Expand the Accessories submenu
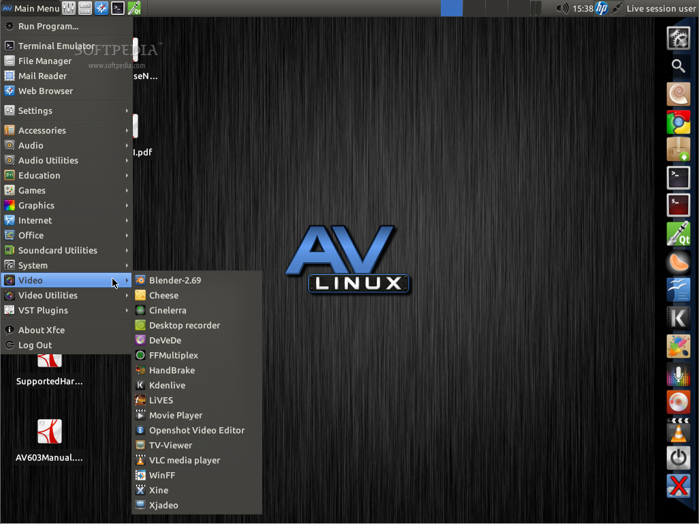699x524 pixels. 67,130
